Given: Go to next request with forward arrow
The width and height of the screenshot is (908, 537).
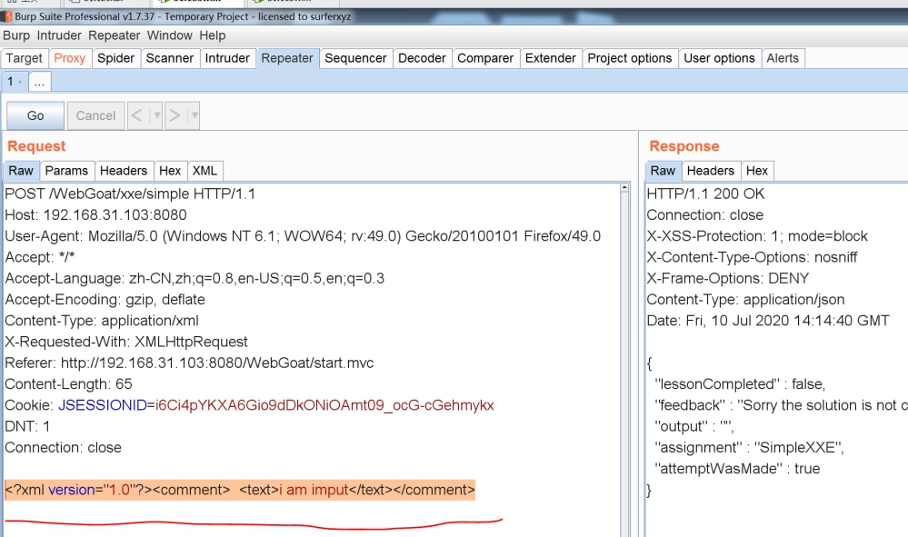Looking at the screenshot, I should pyautogui.click(x=175, y=115).
